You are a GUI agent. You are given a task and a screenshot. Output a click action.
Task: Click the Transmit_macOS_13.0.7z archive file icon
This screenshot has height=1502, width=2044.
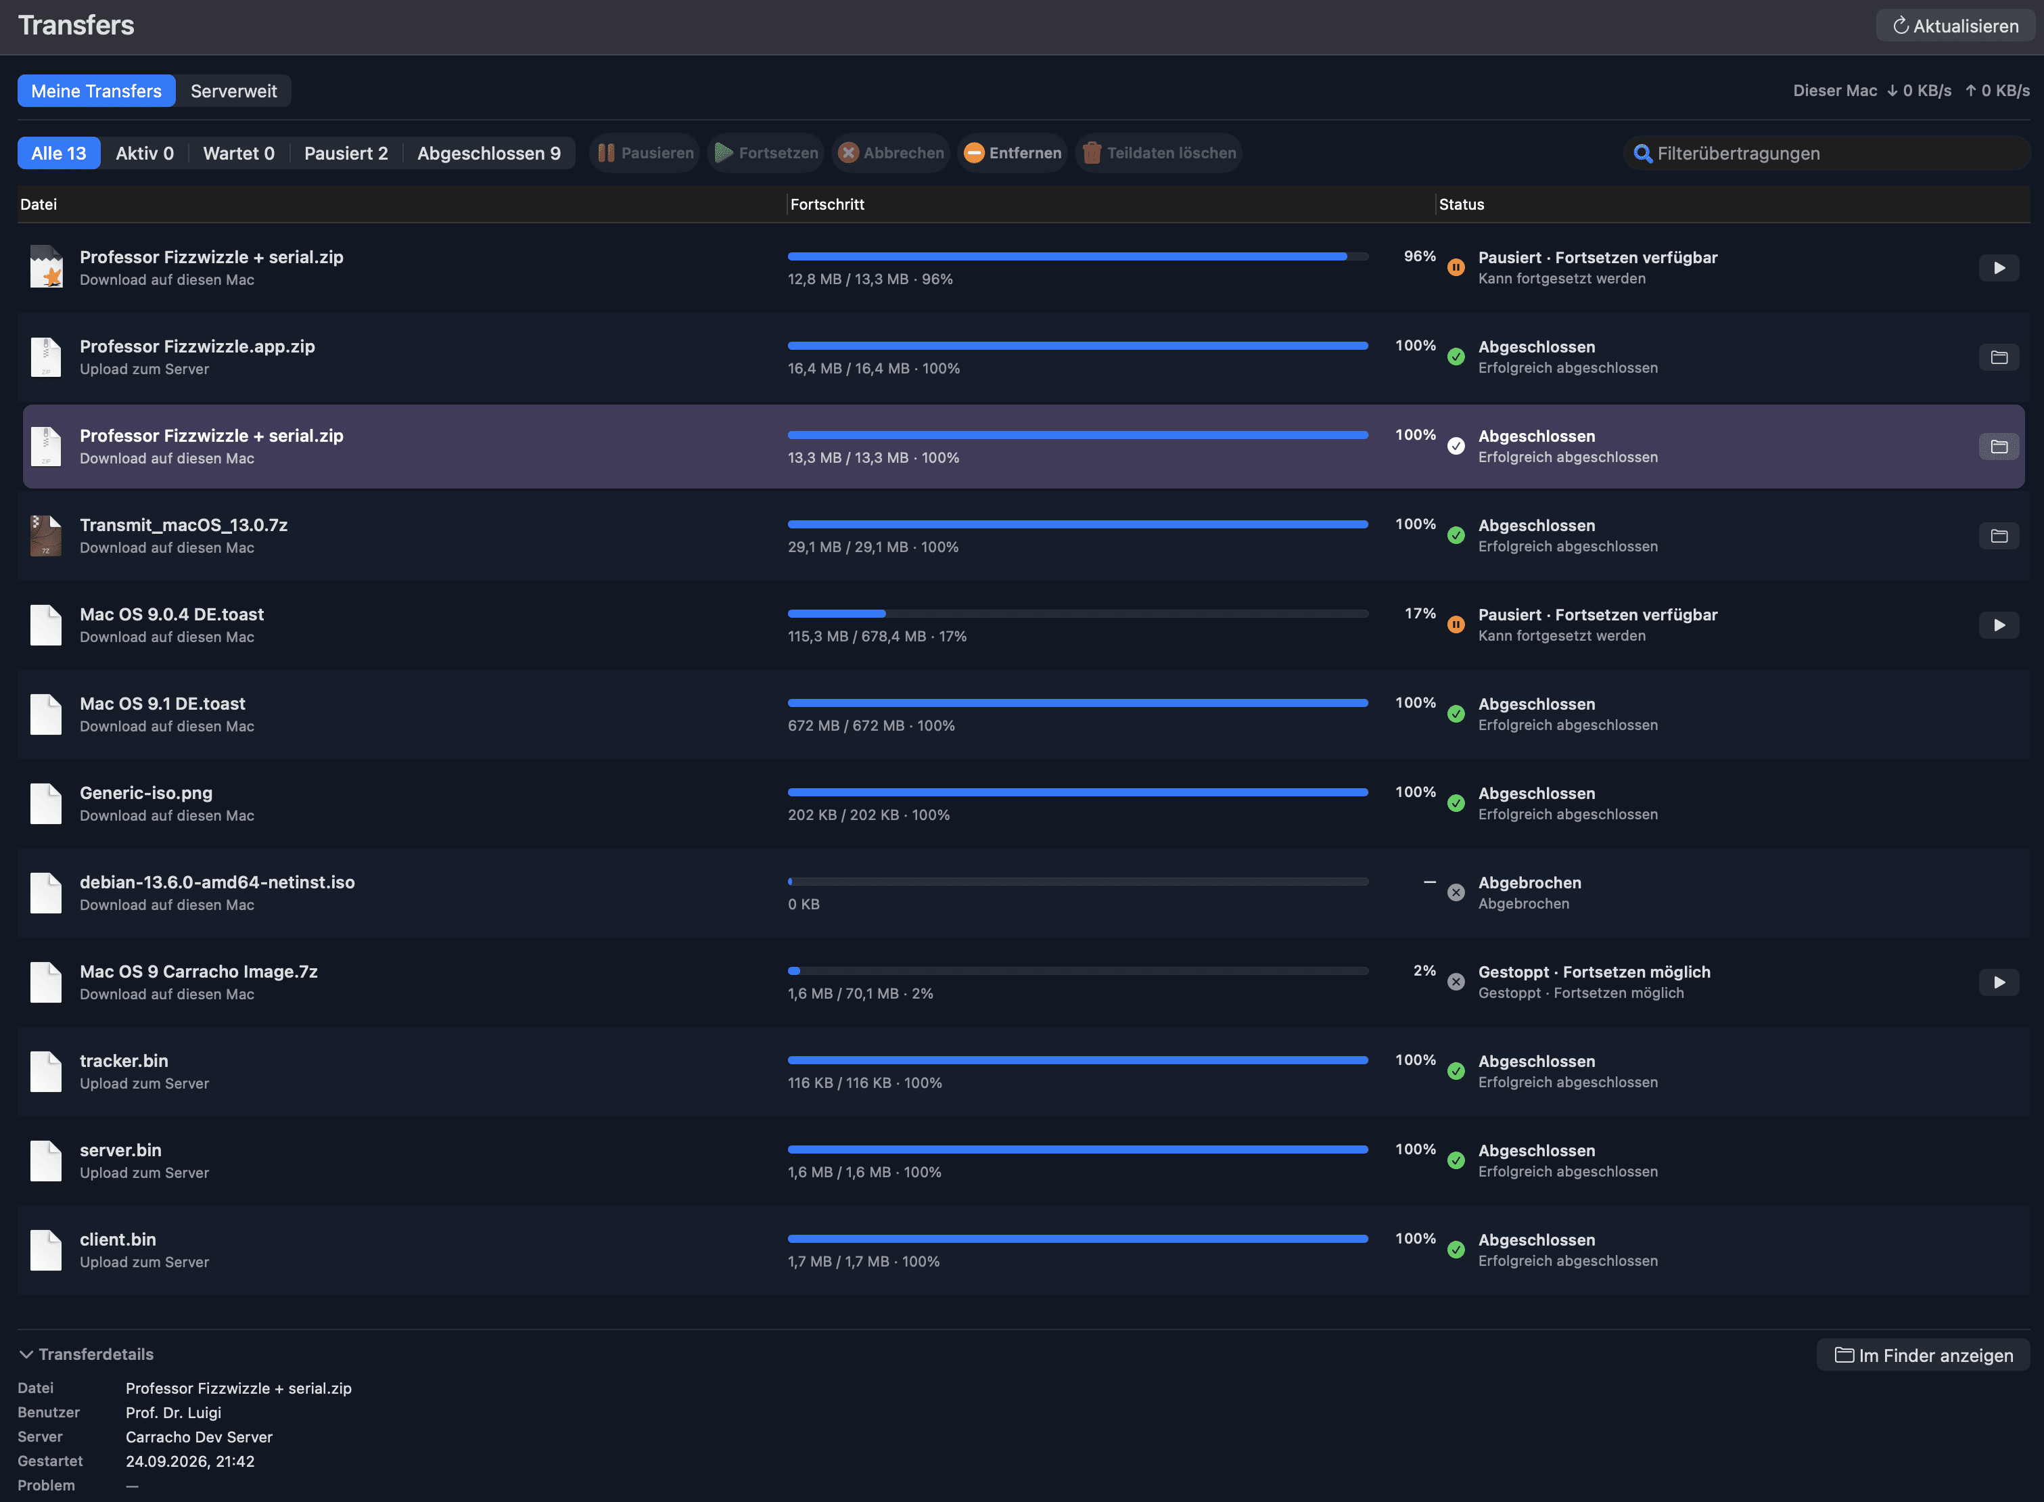[x=45, y=536]
